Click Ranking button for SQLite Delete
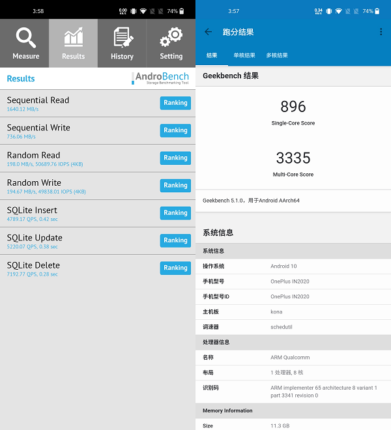The height and width of the screenshot is (430, 391). tap(175, 268)
